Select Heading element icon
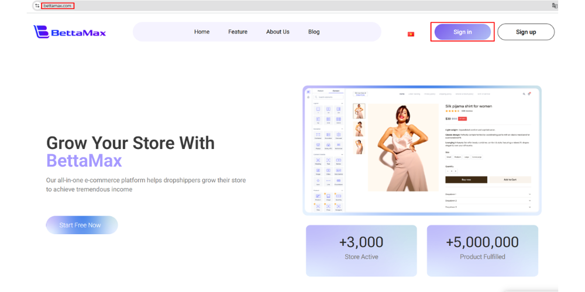 point(318,161)
